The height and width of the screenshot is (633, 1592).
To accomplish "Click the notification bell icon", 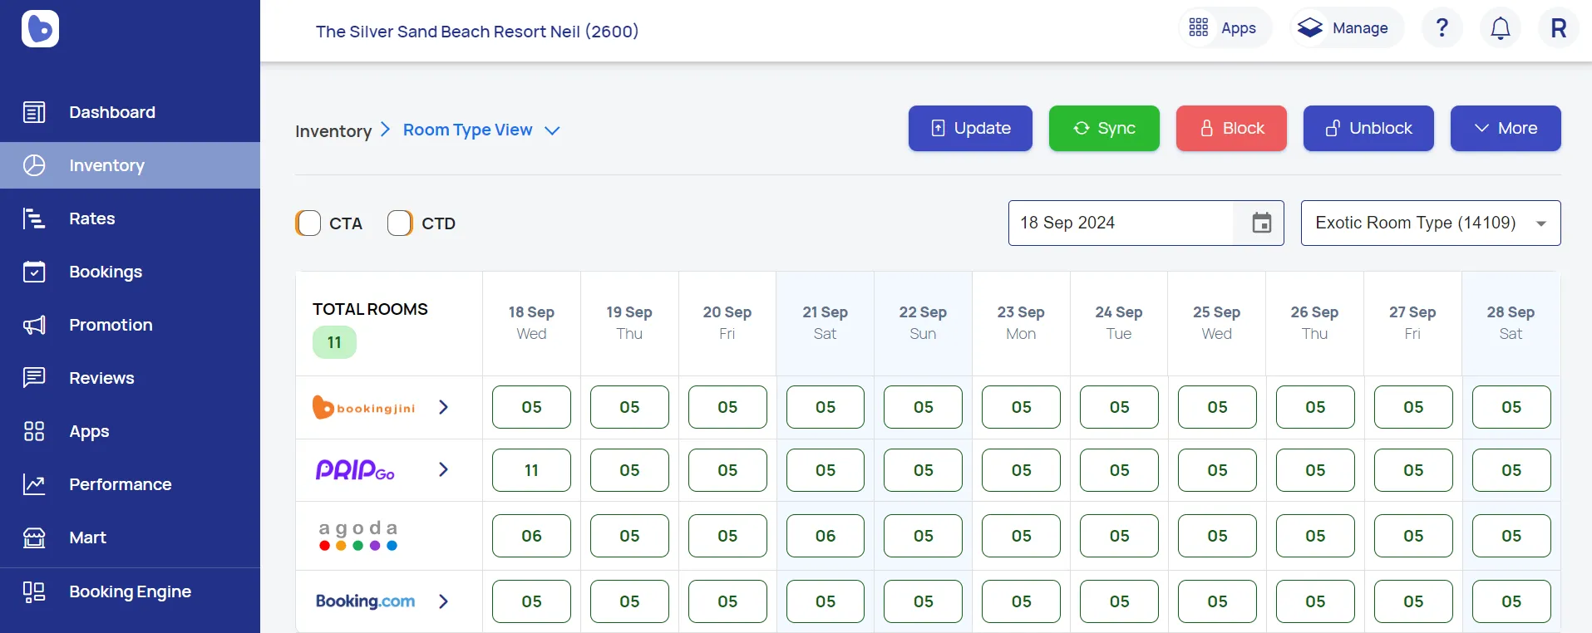I will [1500, 28].
